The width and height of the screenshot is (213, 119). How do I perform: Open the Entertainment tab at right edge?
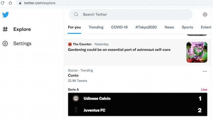[x=206, y=27]
